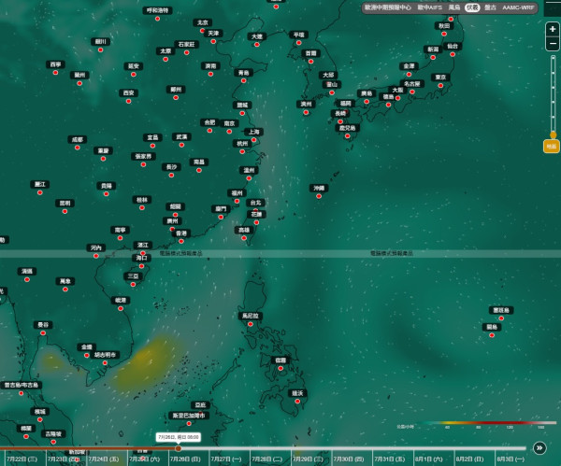
Task: Click the red marker for 沖繩
Action: pyautogui.click(x=319, y=196)
